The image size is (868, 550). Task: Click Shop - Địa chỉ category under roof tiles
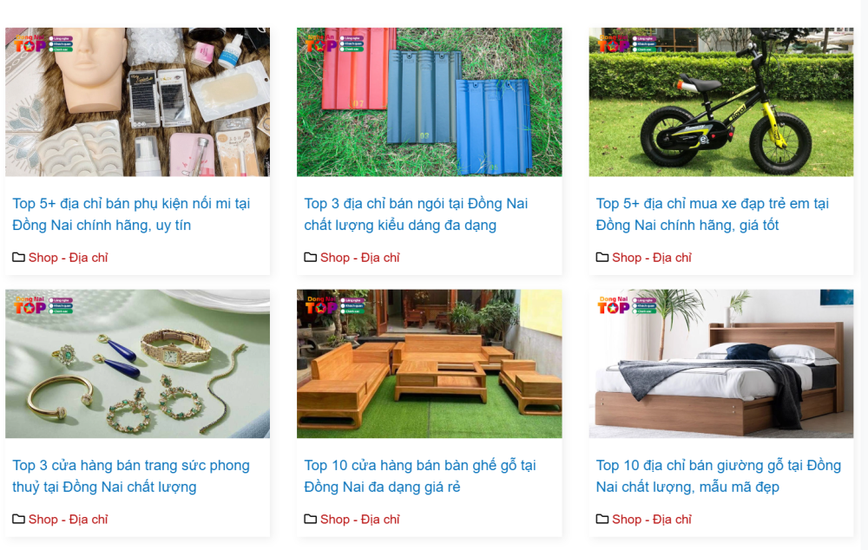click(x=360, y=258)
